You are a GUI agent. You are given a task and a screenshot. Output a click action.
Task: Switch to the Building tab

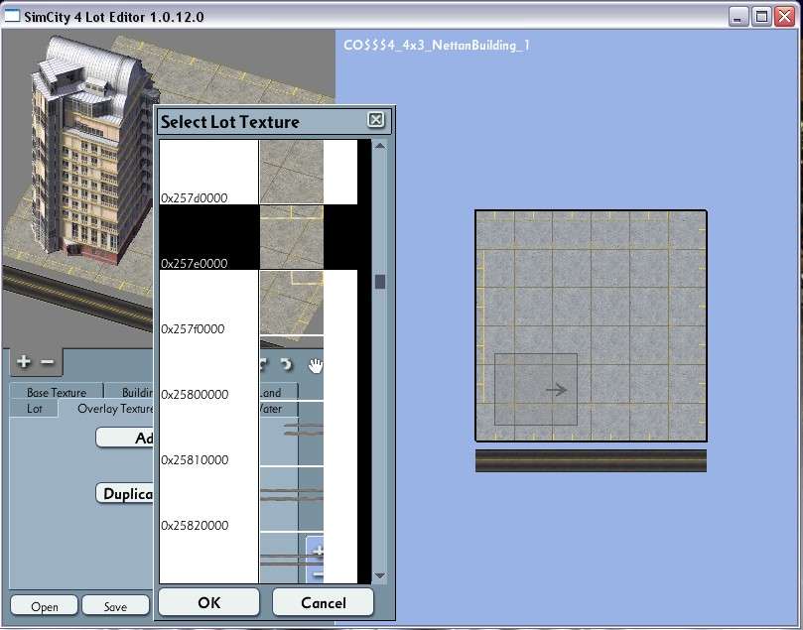click(130, 392)
